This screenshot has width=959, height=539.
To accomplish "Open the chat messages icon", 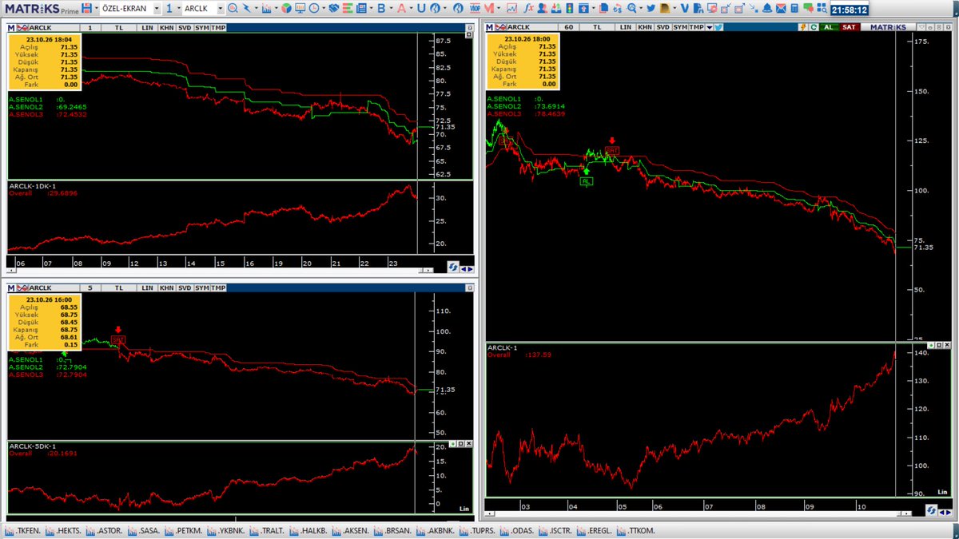I will point(809,8).
